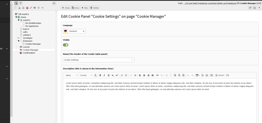The height and width of the screenshot is (123, 262).
Task: Open the table insert dropdown
Action: click(198, 75)
